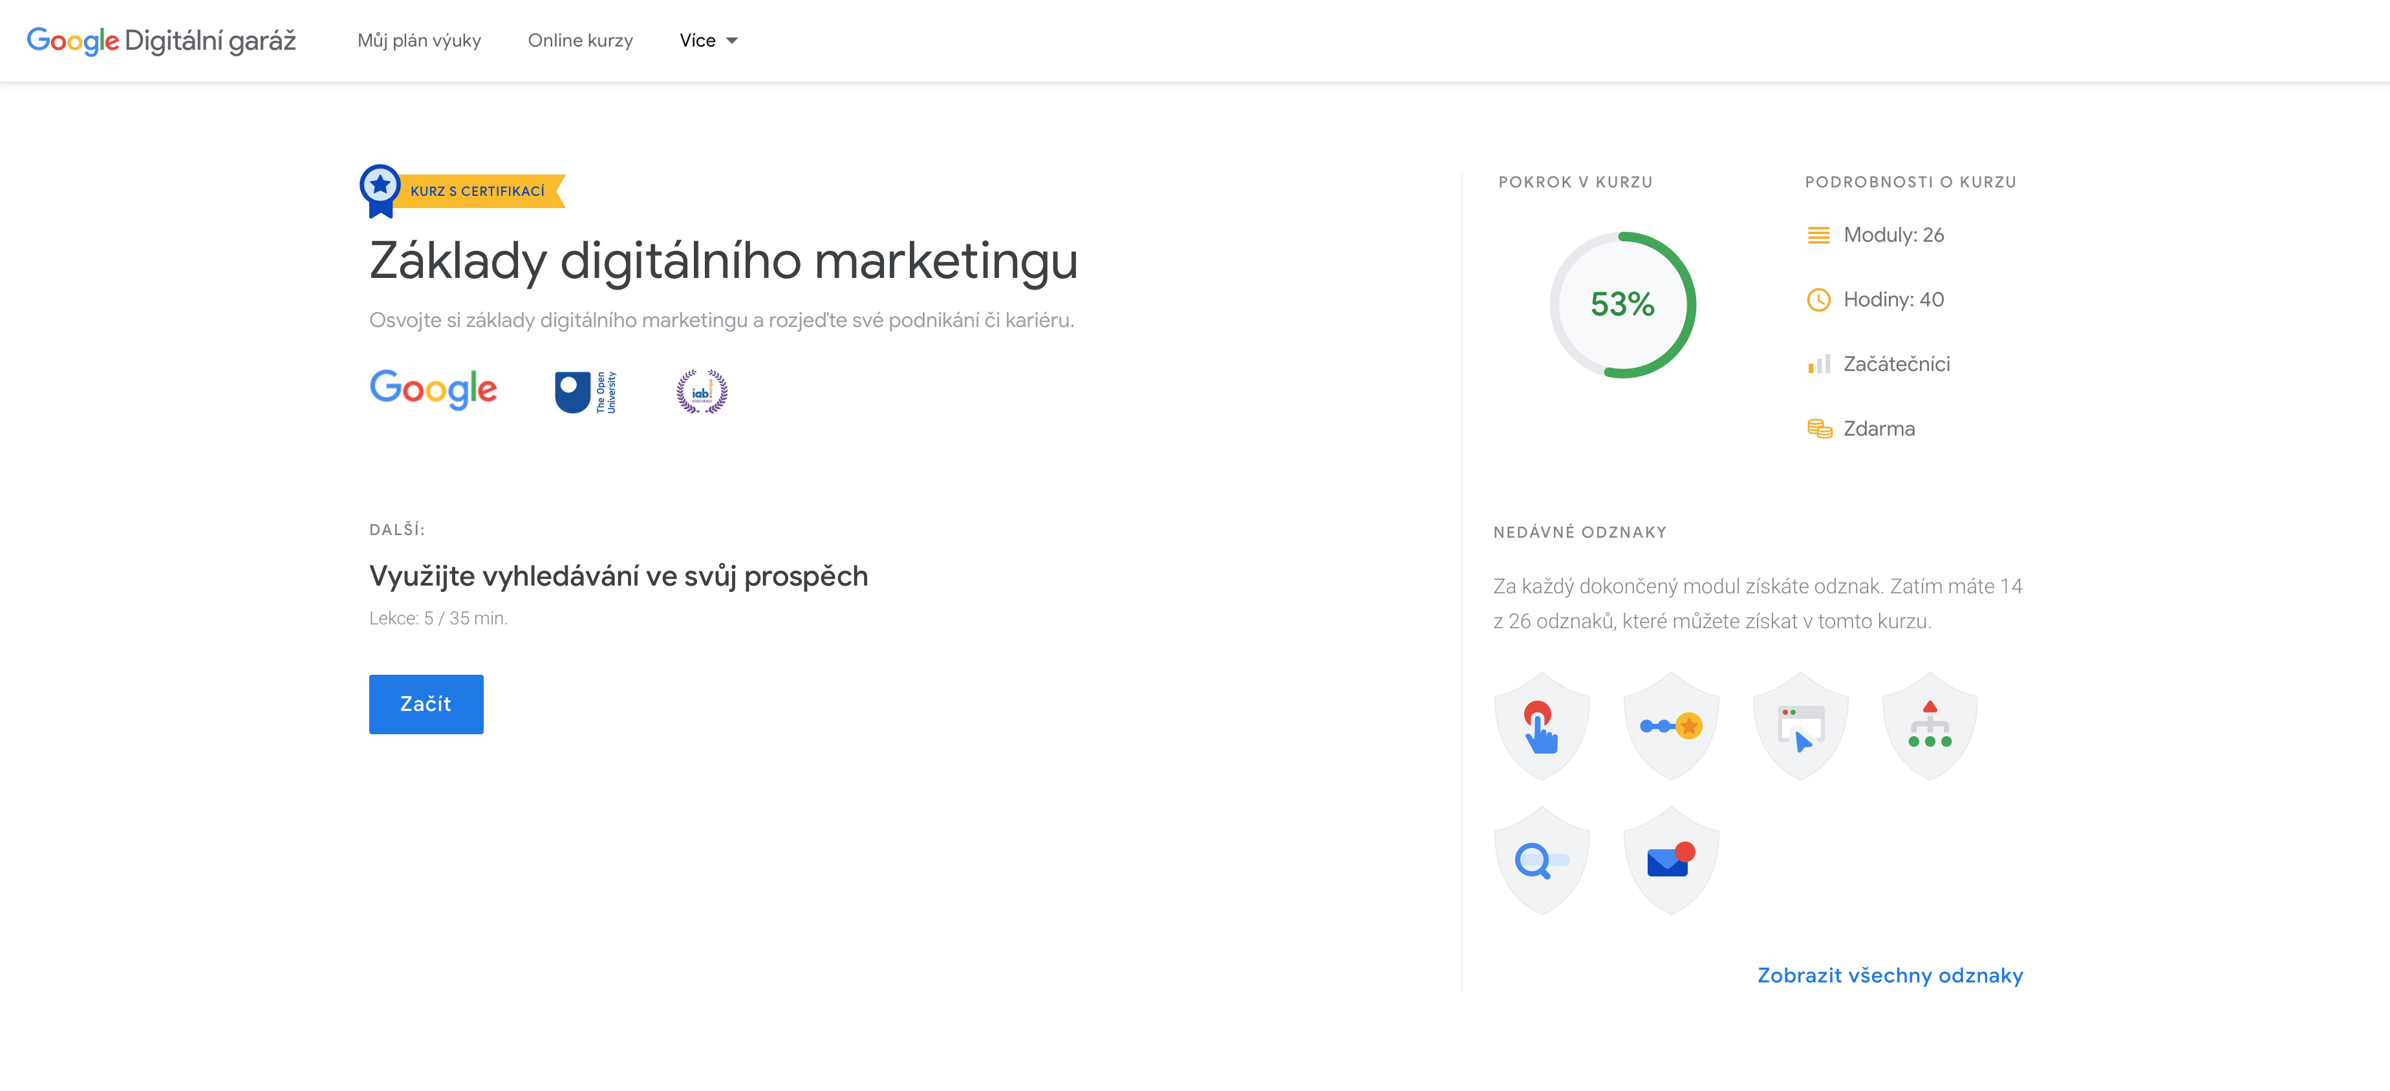Viewport: 2390px width, 1091px height.
Task: Click the Využijte vyhledávání ve svůj prospěch heading
Action: [x=618, y=576]
